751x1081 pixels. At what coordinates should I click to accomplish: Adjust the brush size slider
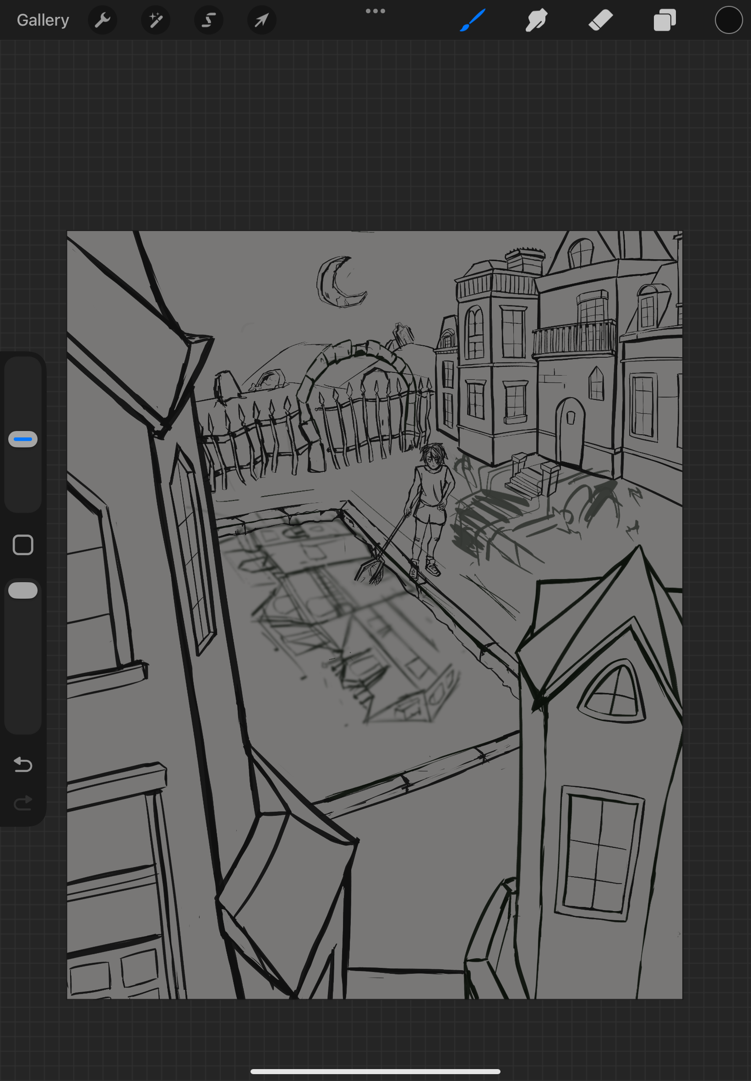(x=22, y=438)
